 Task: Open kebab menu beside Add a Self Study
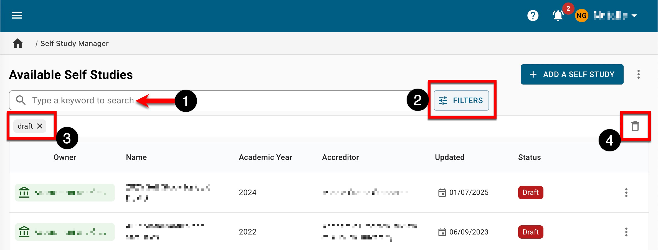[x=639, y=74]
